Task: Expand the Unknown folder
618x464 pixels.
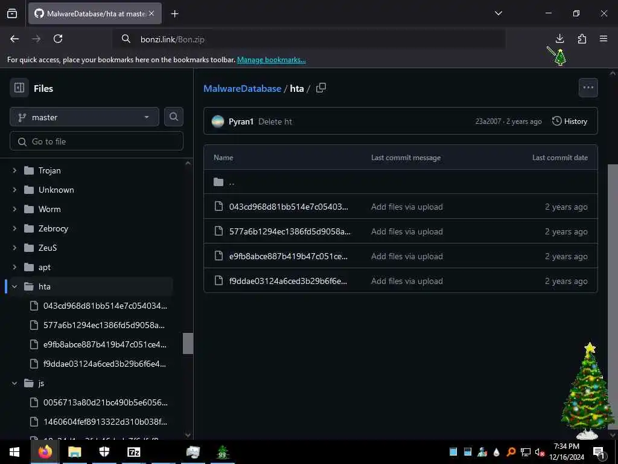Action: (14, 190)
